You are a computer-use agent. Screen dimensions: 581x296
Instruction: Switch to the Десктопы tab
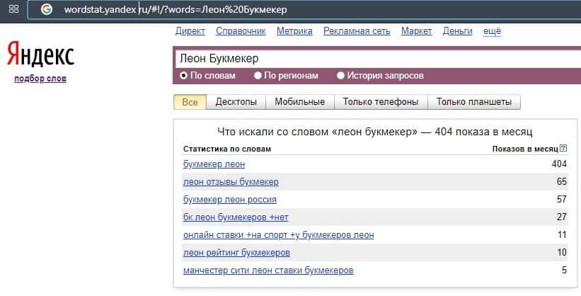[236, 102]
